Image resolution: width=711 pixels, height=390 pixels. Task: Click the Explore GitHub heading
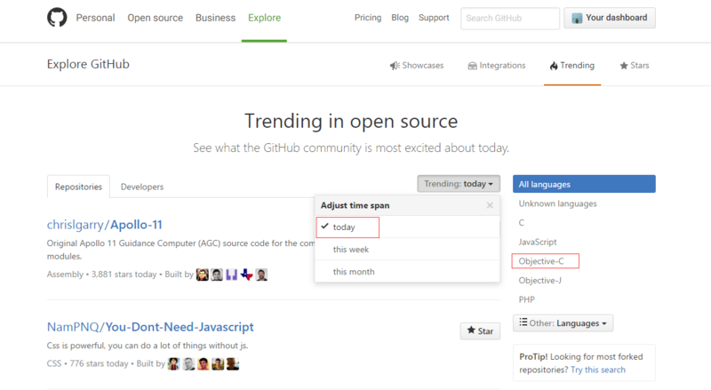[88, 64]
